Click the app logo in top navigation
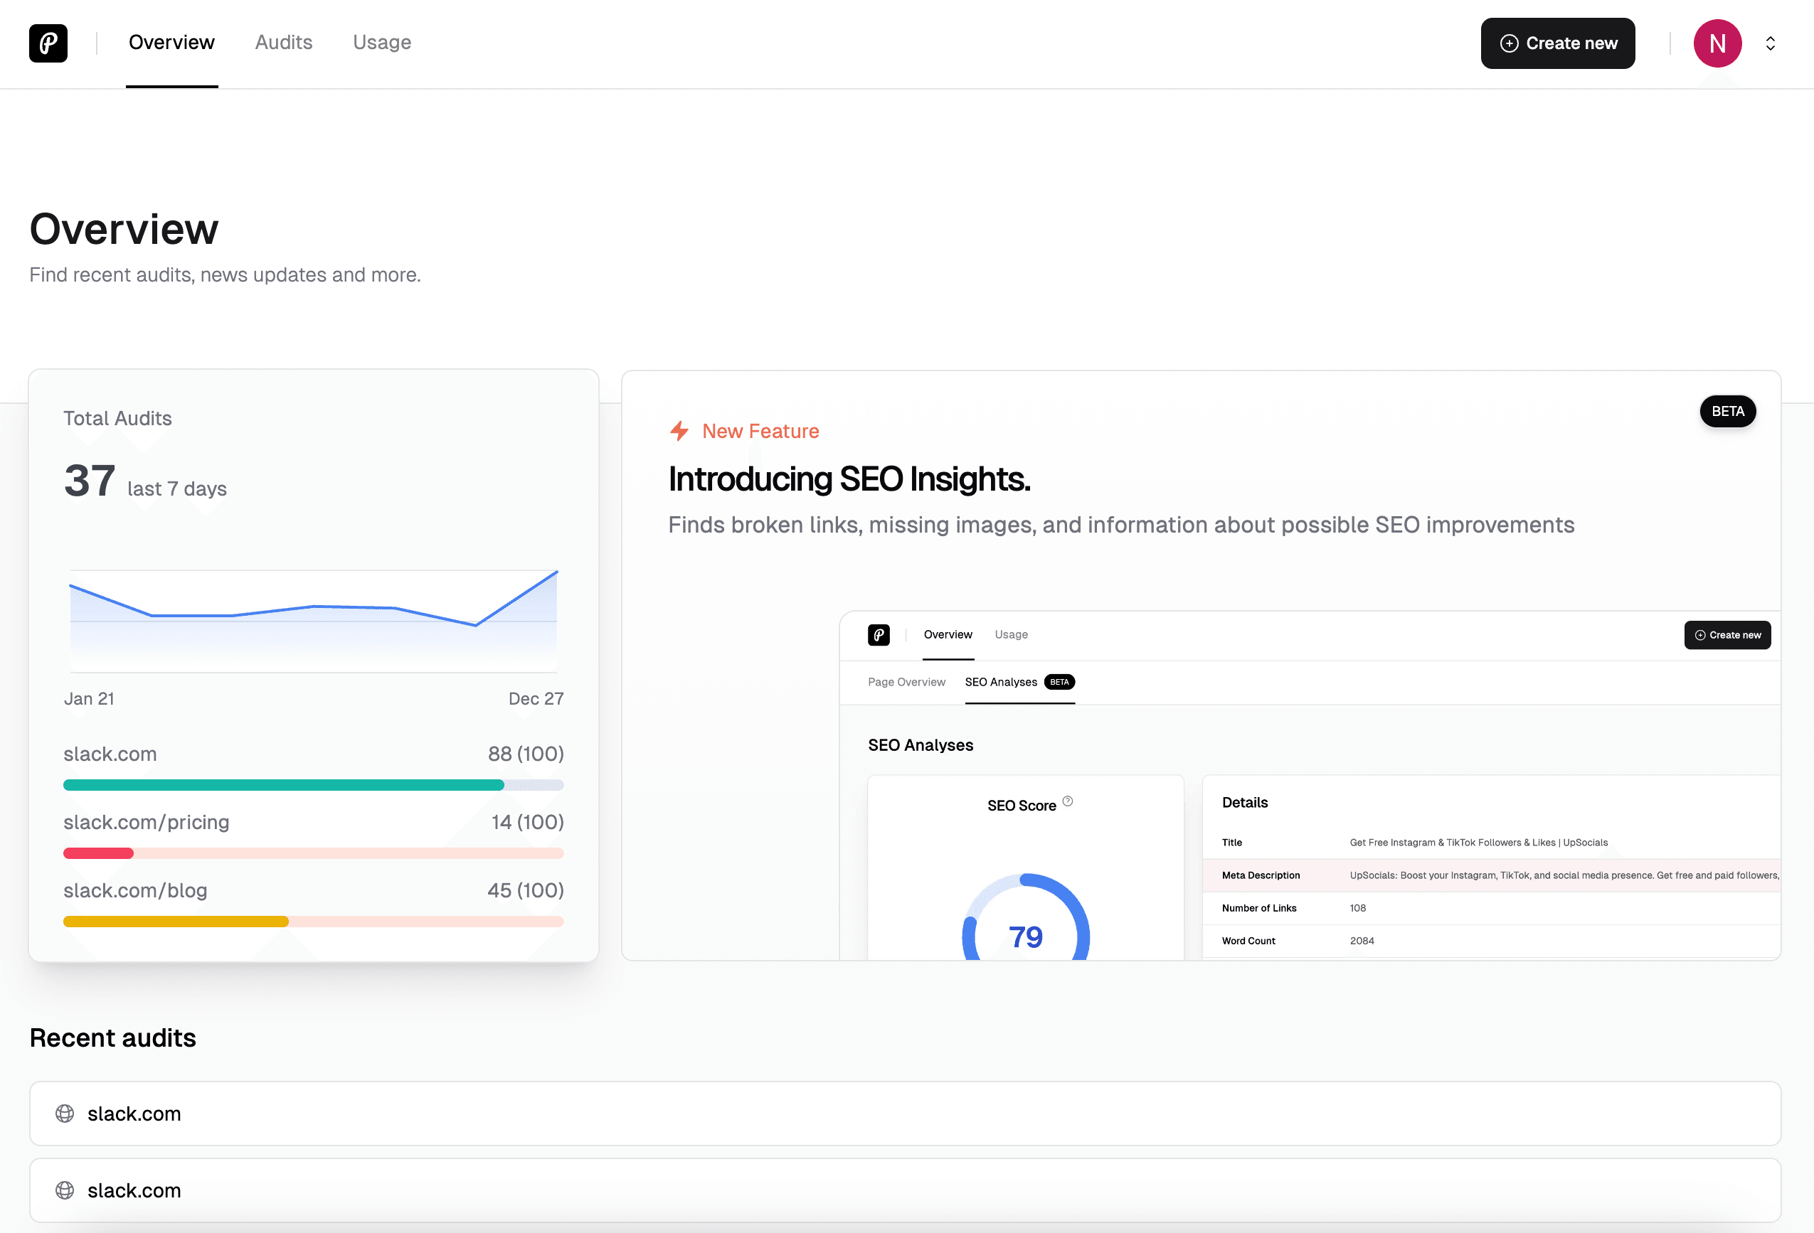 48,43
